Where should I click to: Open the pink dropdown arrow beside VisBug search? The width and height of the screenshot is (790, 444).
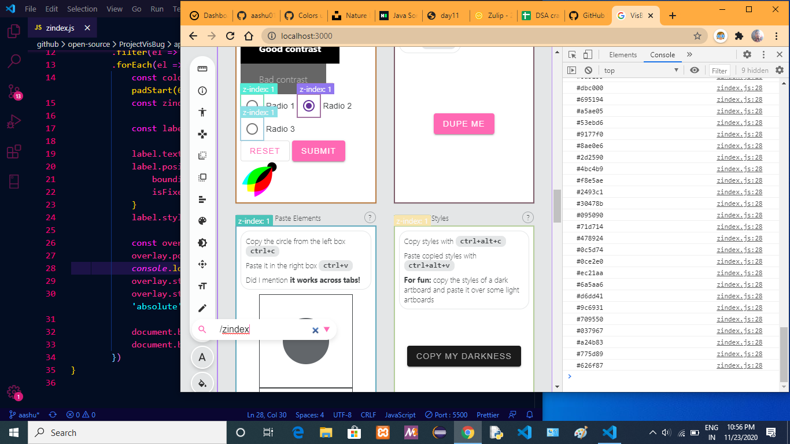pyautogui.click(x=328, y=329)
